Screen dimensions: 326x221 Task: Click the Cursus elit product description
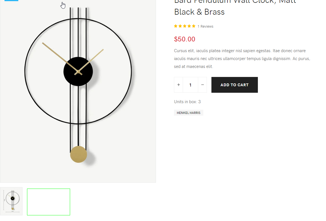(242, 59)
